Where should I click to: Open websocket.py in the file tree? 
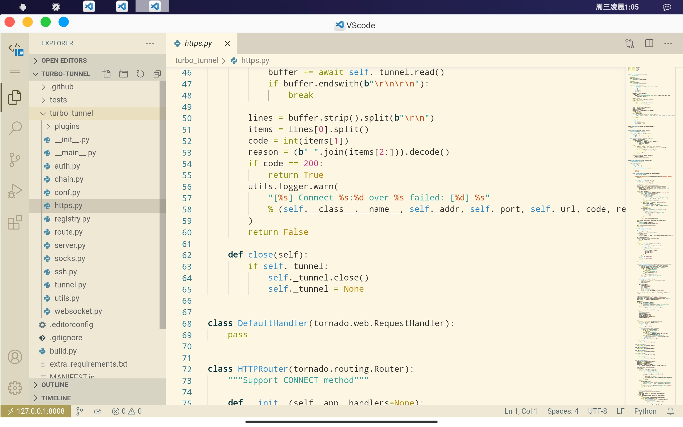tap(94, 311)
